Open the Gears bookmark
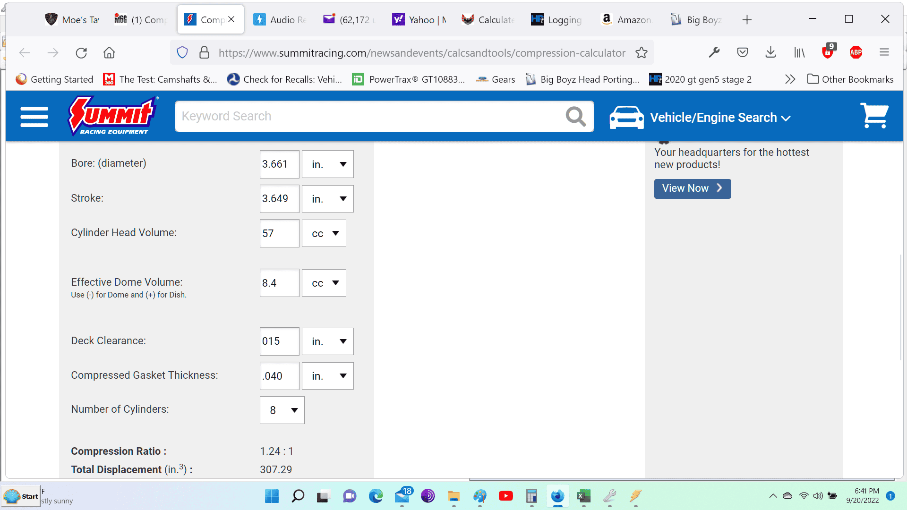Screen dimensions: 907x510 pos(496,79)
